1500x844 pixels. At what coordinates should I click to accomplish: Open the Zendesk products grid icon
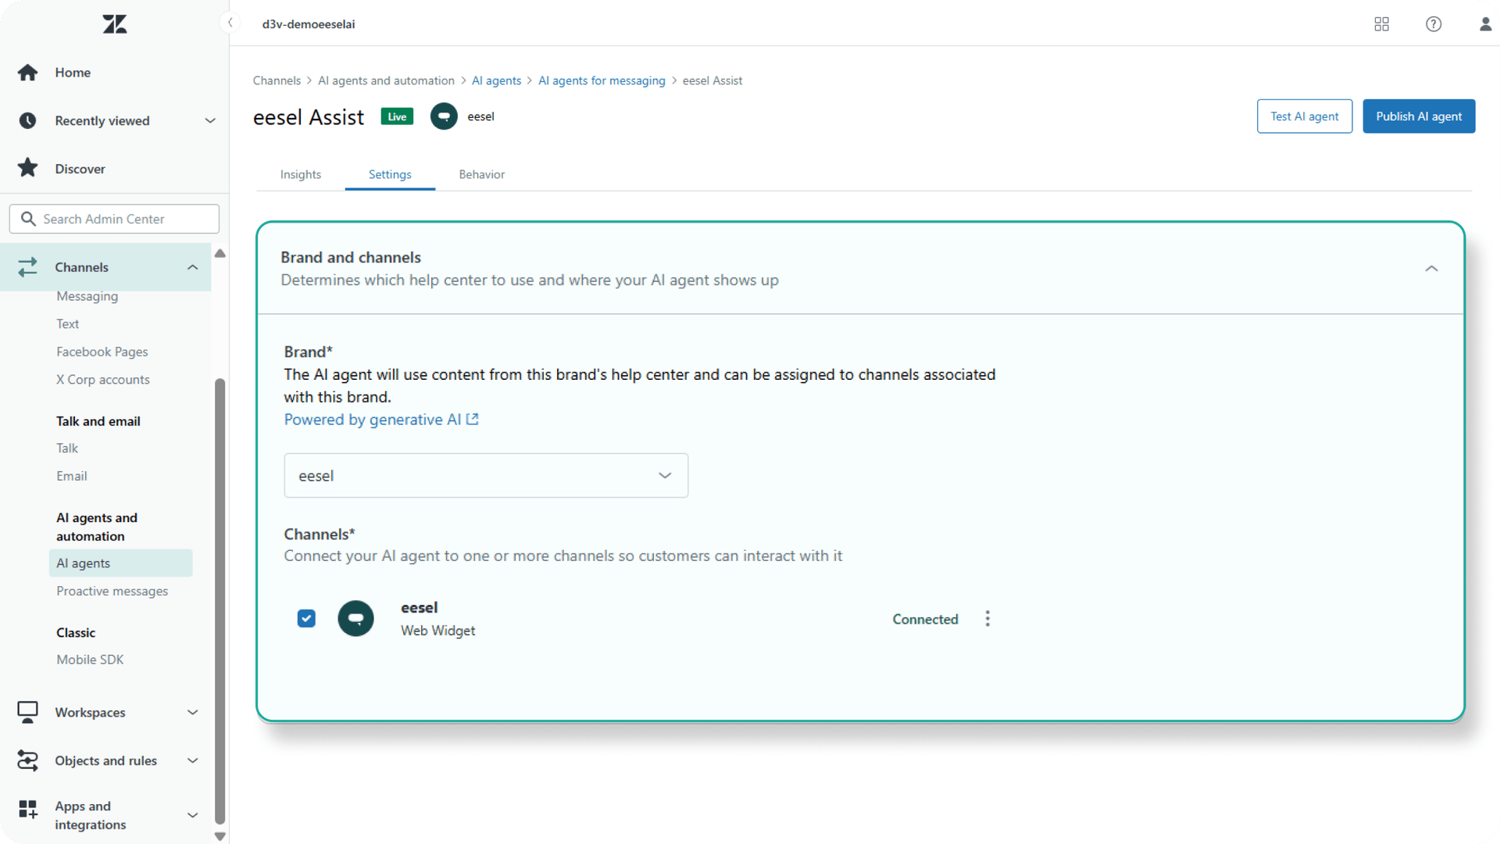[1381, 24]
